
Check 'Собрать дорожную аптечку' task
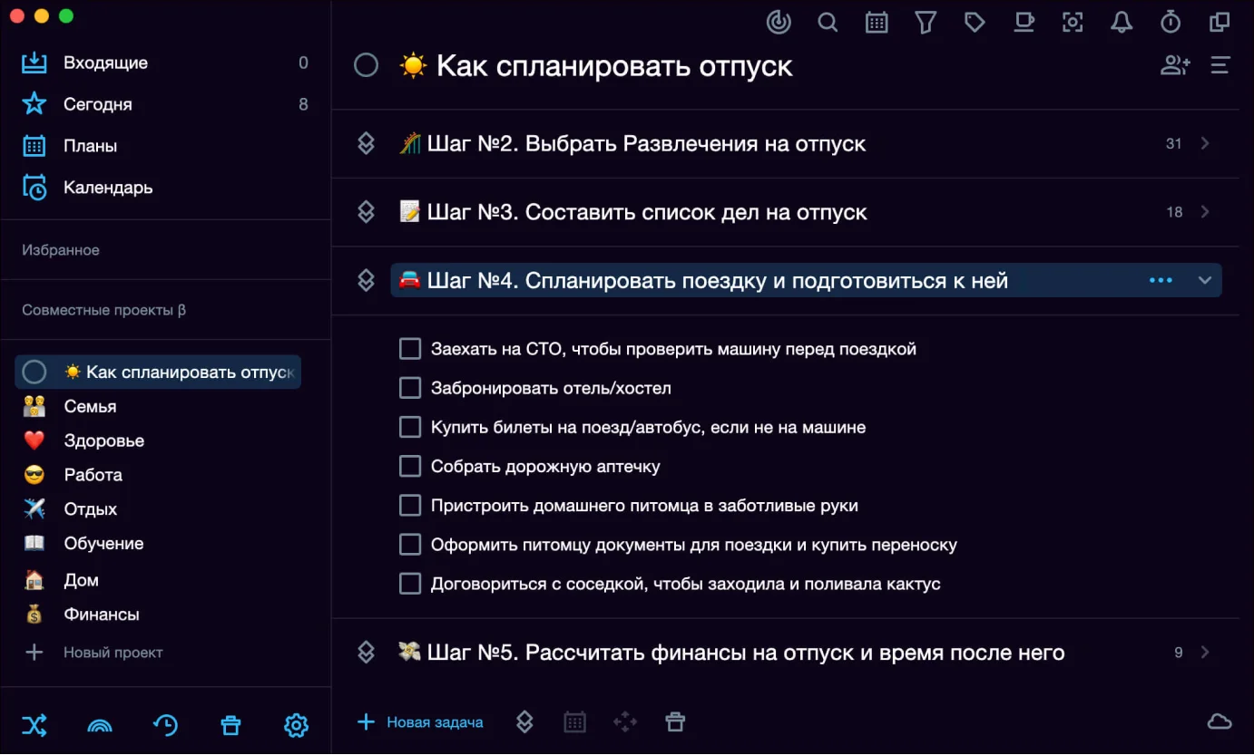click(410, 467)
